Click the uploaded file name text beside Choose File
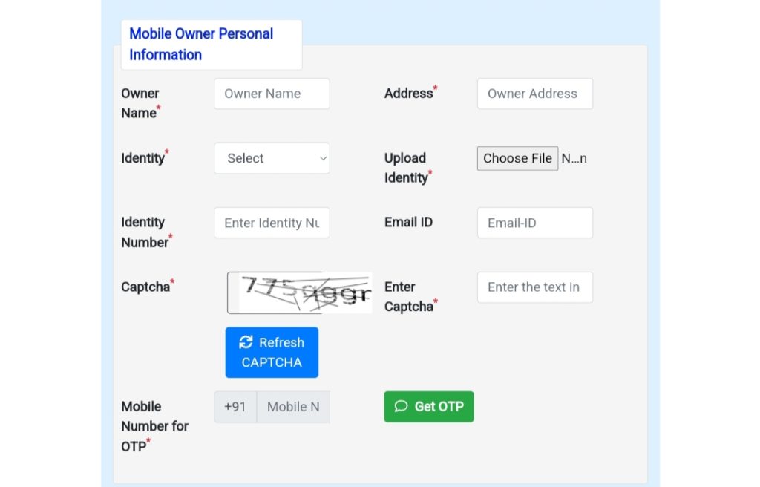 574,159
